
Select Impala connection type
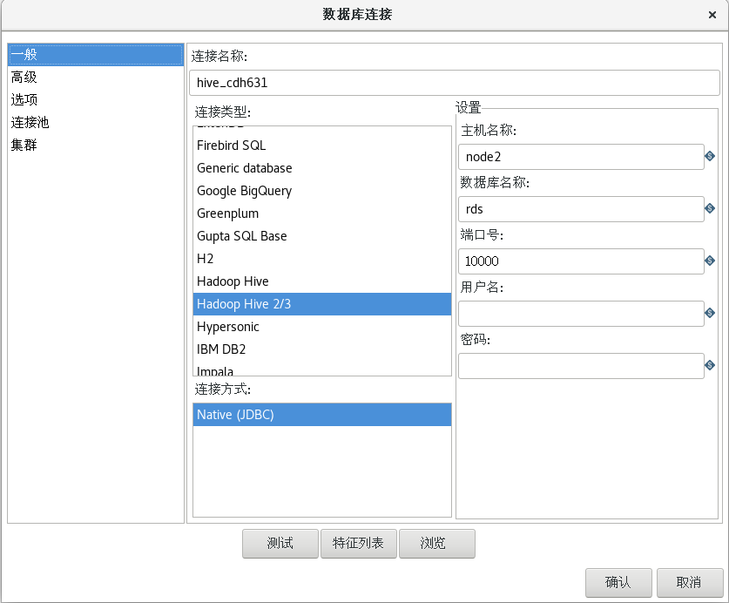[x=322, y=369]
